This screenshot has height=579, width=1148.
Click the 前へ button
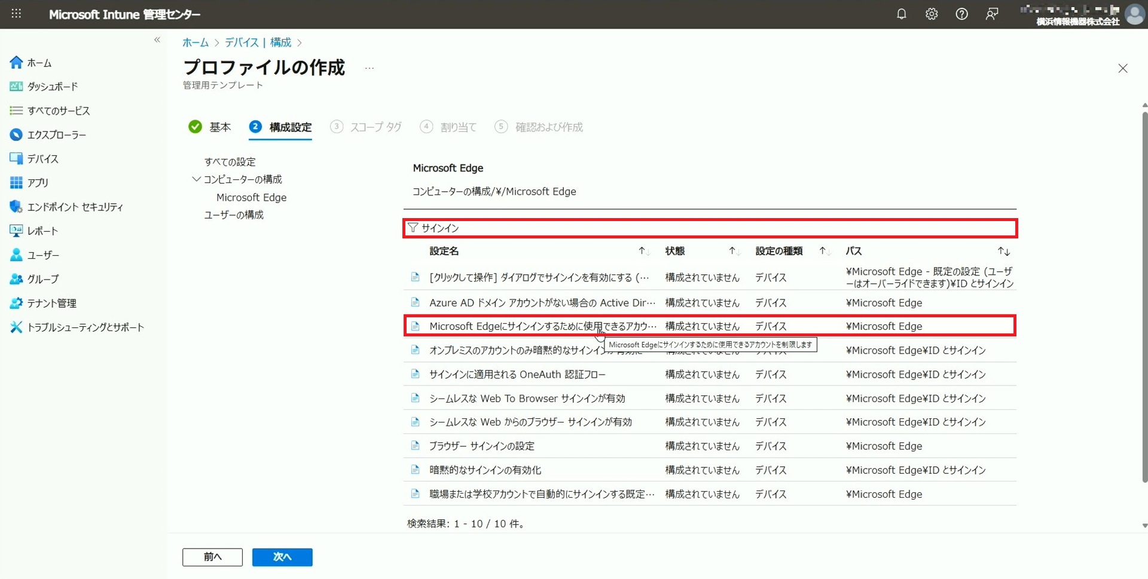(212, 557)
